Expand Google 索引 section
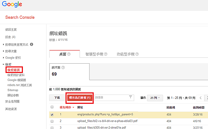The width and height of the screenshot is (208, 129). (13, 58)
